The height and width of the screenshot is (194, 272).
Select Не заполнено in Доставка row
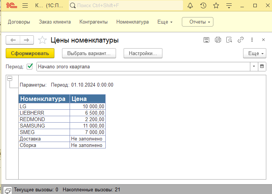tap(87, 139)
